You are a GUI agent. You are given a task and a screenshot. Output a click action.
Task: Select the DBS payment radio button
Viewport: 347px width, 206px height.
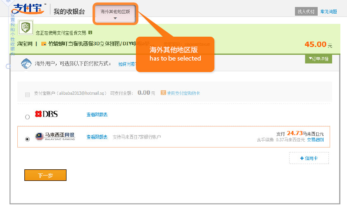tap(28, 117)
